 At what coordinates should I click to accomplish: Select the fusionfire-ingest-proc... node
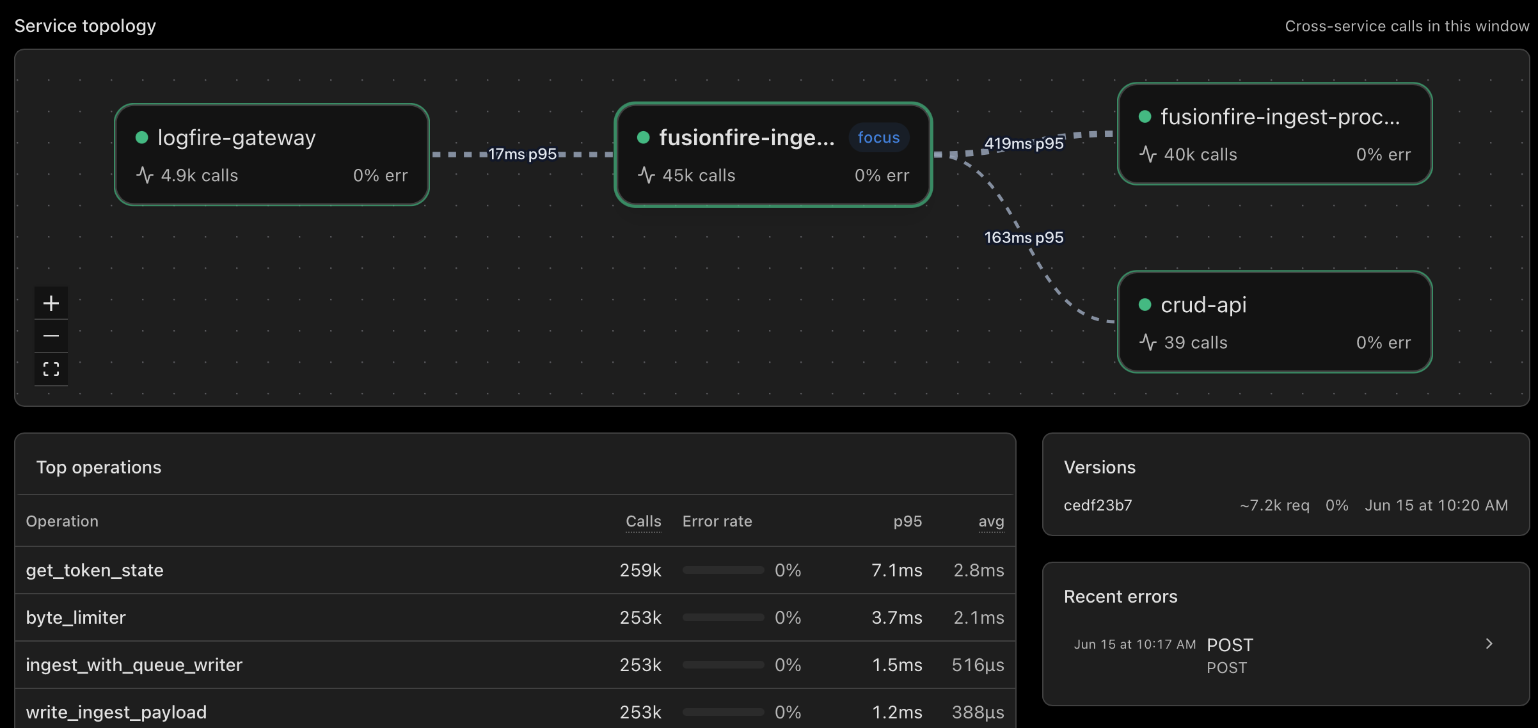pyautogui.click(x=1274, y=134)
